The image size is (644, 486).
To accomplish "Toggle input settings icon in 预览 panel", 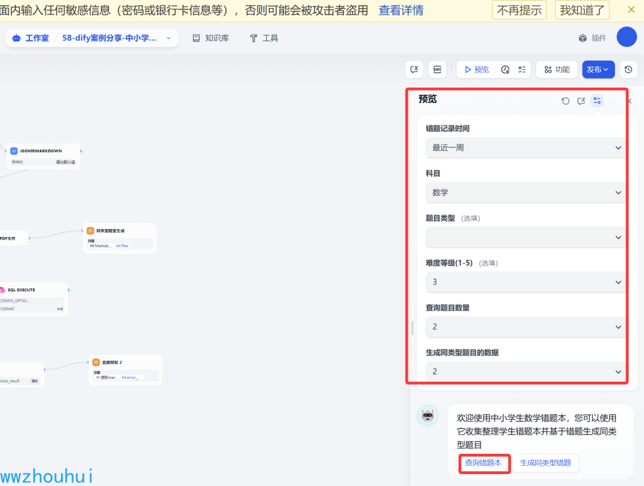I will [597, 101].
